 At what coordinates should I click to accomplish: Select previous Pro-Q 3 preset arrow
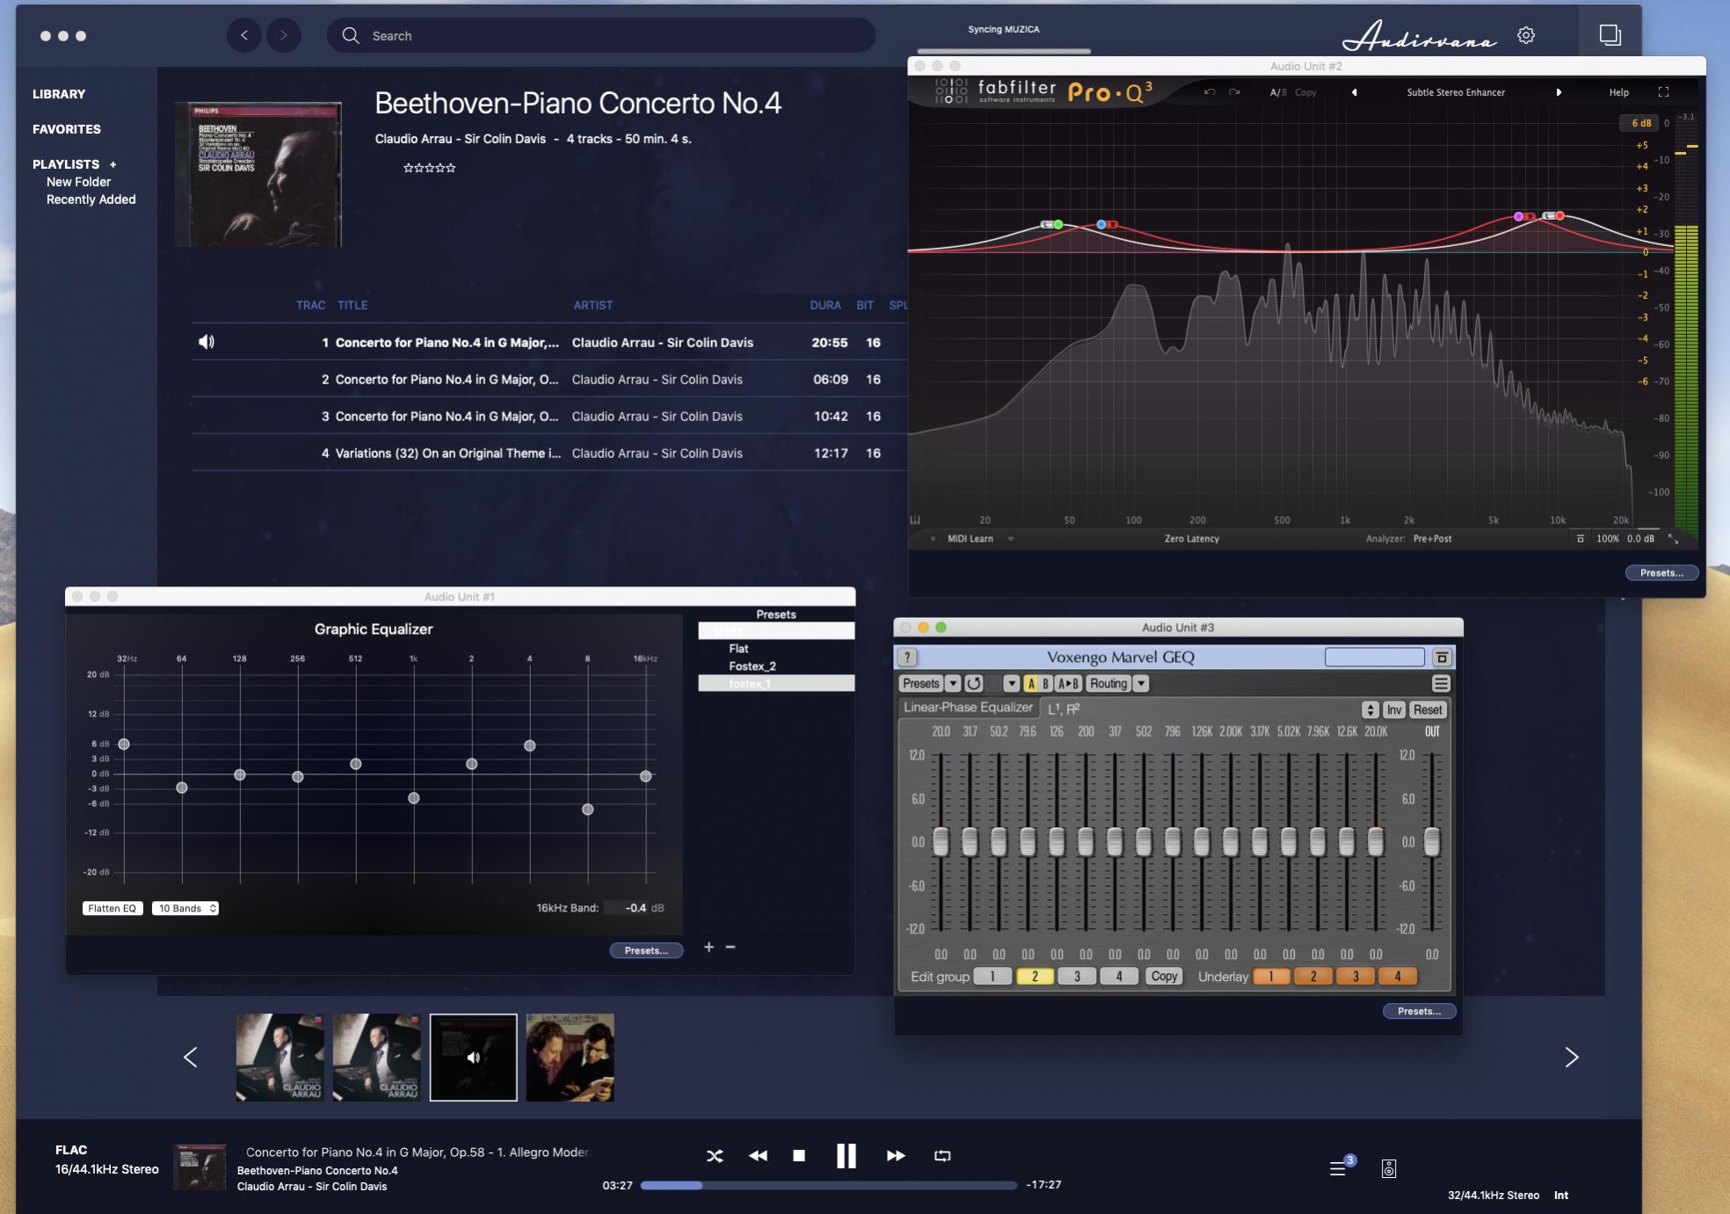click(x=1354, y=92)
